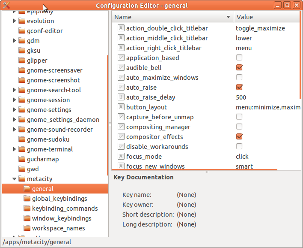
Task: Click the gnome-screensaver folder icon
Action: 22,70
